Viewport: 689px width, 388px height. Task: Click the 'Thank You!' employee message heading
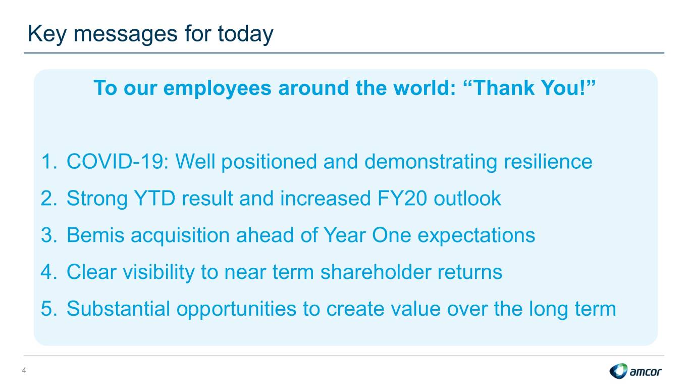point(345,88)
